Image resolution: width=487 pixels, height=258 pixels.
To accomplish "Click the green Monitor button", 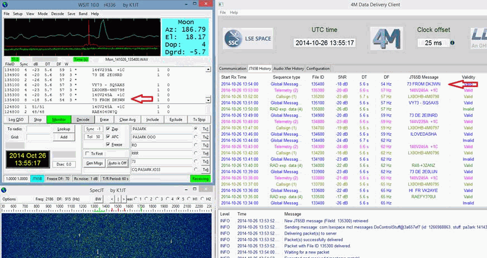I will [x=59, y=120].
